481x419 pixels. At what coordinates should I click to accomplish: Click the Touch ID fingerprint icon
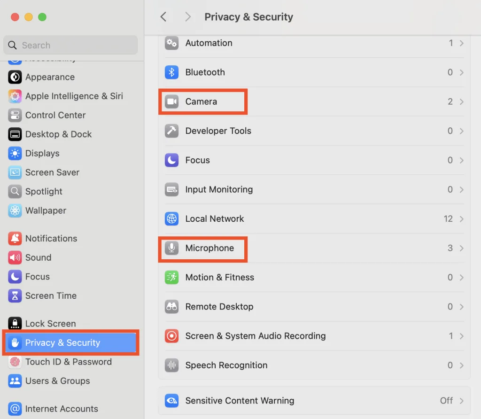(x=15, y=362)
